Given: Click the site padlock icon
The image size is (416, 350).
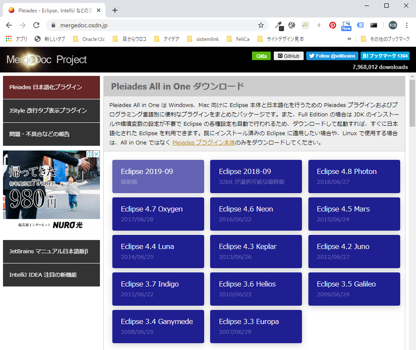Looking at the screenshot, I should coord(53,25).
